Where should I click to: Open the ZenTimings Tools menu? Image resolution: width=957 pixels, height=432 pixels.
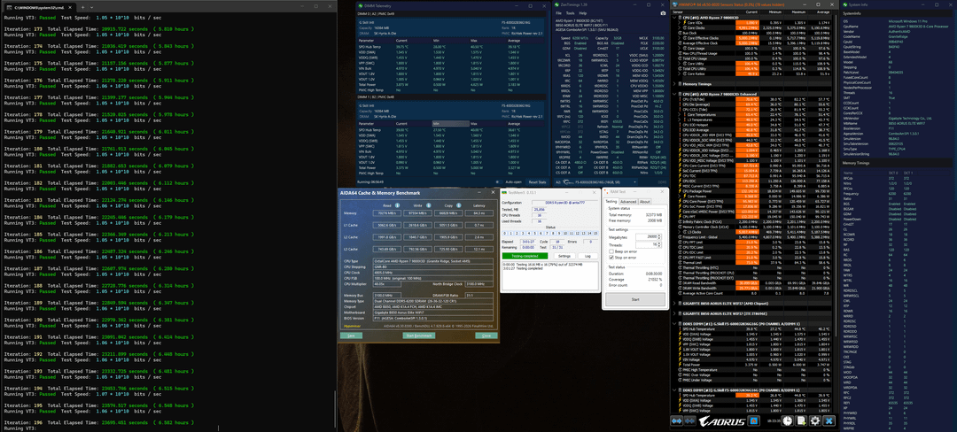coord(570,13)
